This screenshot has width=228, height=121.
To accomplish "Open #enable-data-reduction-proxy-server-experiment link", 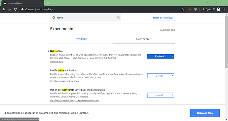I will [75, 101].
